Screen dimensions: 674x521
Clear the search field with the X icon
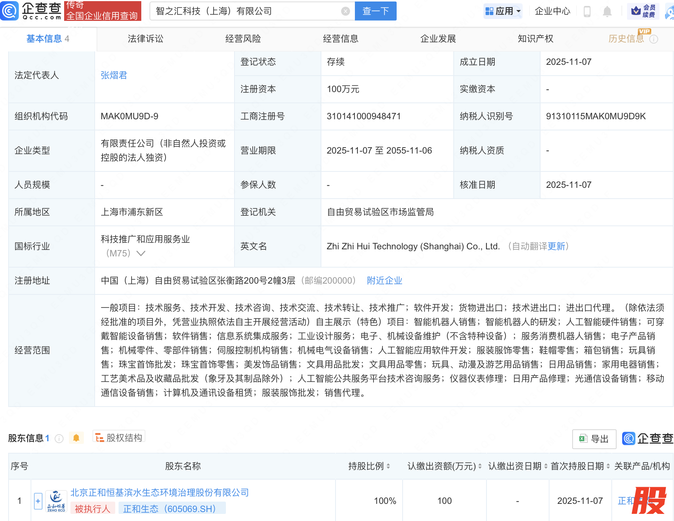tap(346, 12)
